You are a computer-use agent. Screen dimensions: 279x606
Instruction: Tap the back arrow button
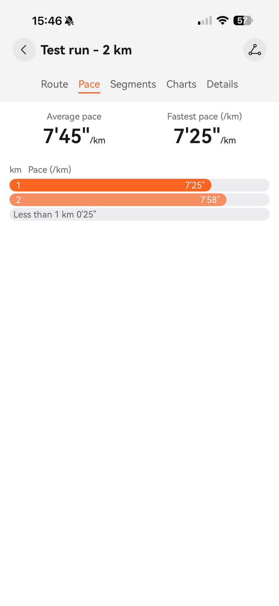[x=24, y=50]
